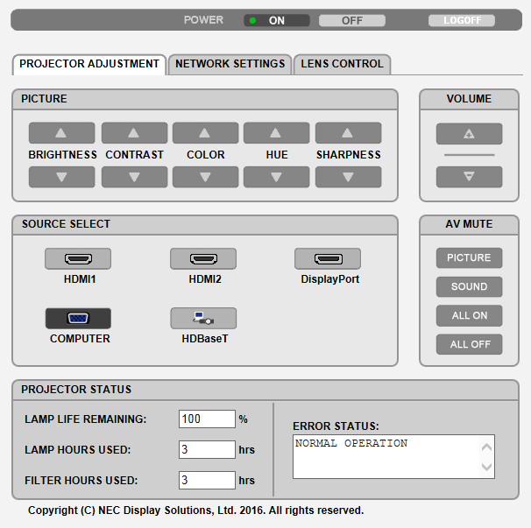Select the HDBaseT source icon

coord(203,318)
